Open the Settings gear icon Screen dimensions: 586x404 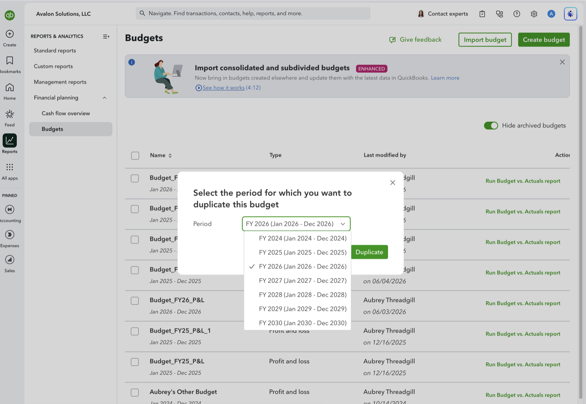[534, 14]
